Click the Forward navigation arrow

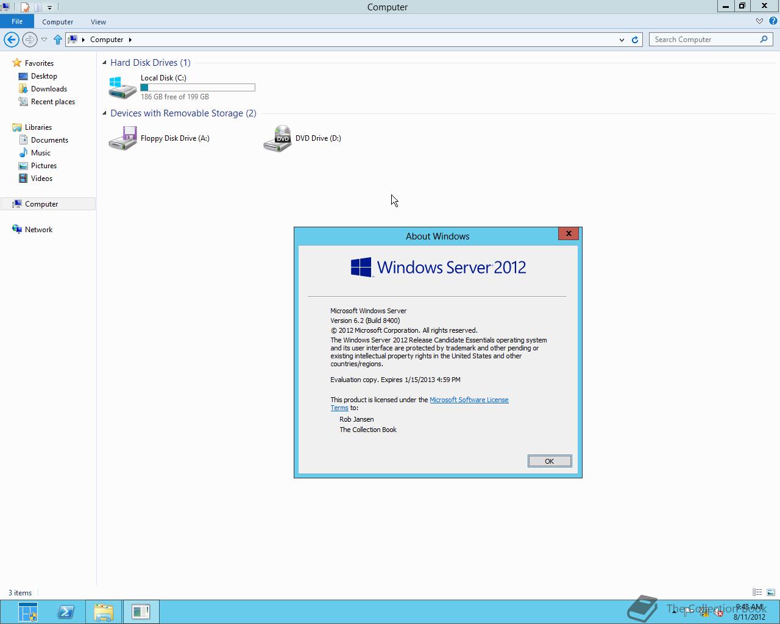point(29,40)
